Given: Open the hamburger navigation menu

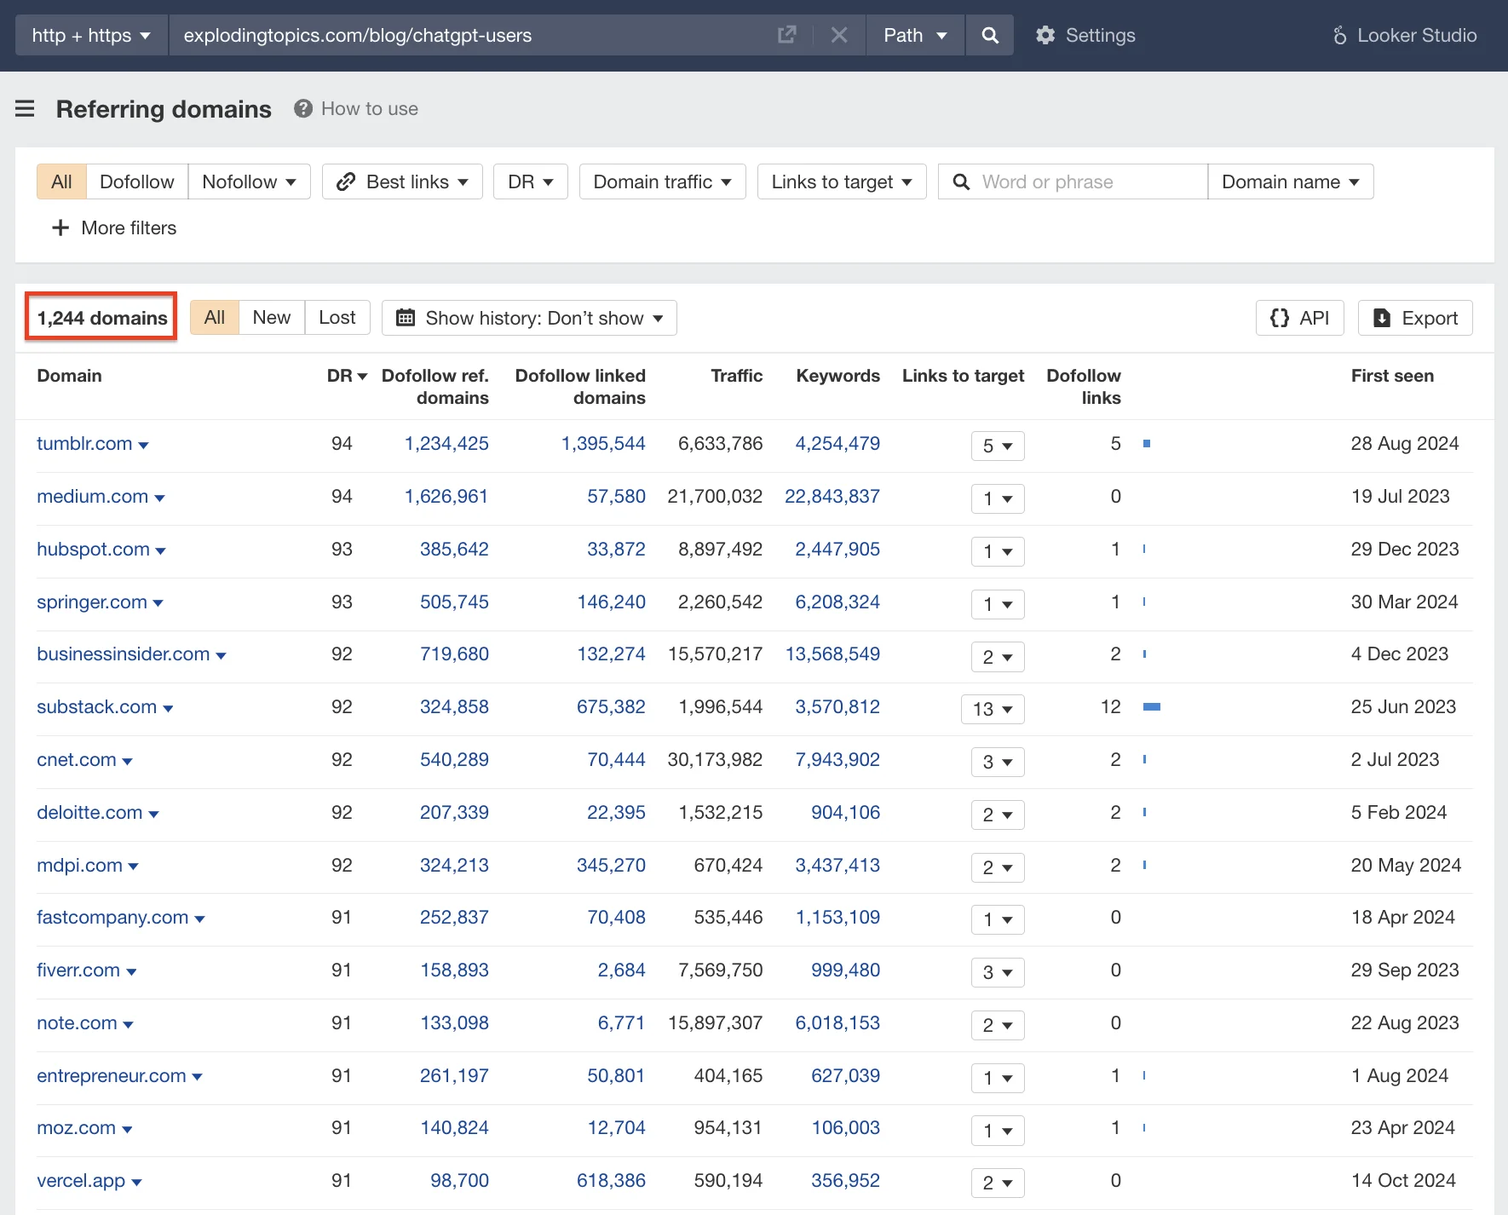Looking at the screenshot, I should click(25, 109).
